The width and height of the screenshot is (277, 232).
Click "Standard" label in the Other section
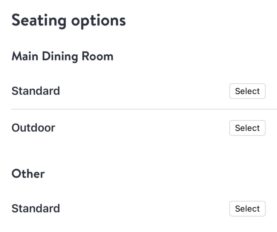click(36, 208)
